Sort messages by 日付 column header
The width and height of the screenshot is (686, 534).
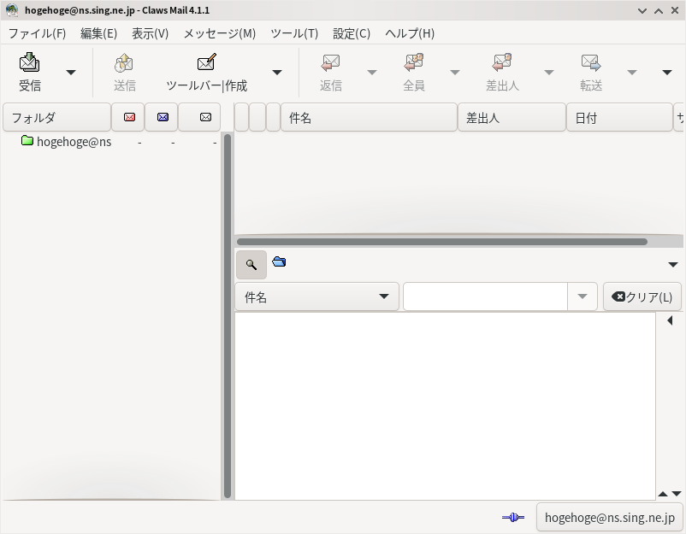[619, 117]
